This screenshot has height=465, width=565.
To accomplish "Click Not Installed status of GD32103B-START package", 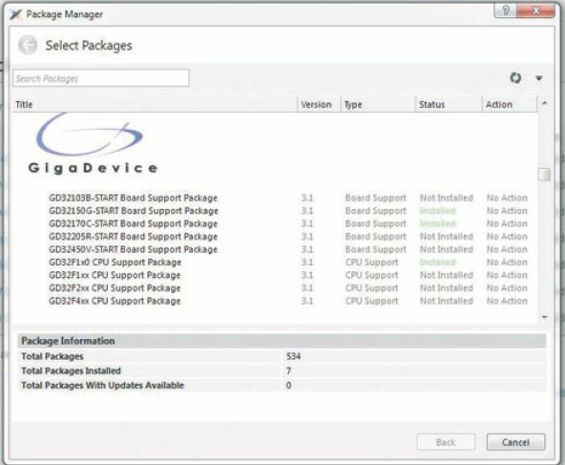I will coord(447,198).
